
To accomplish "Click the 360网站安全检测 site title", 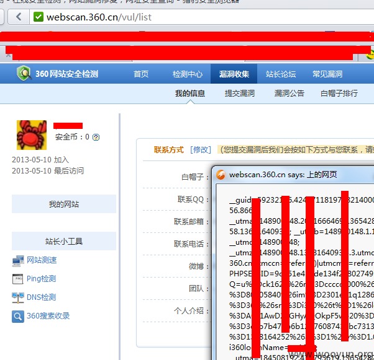I will 67,74.
